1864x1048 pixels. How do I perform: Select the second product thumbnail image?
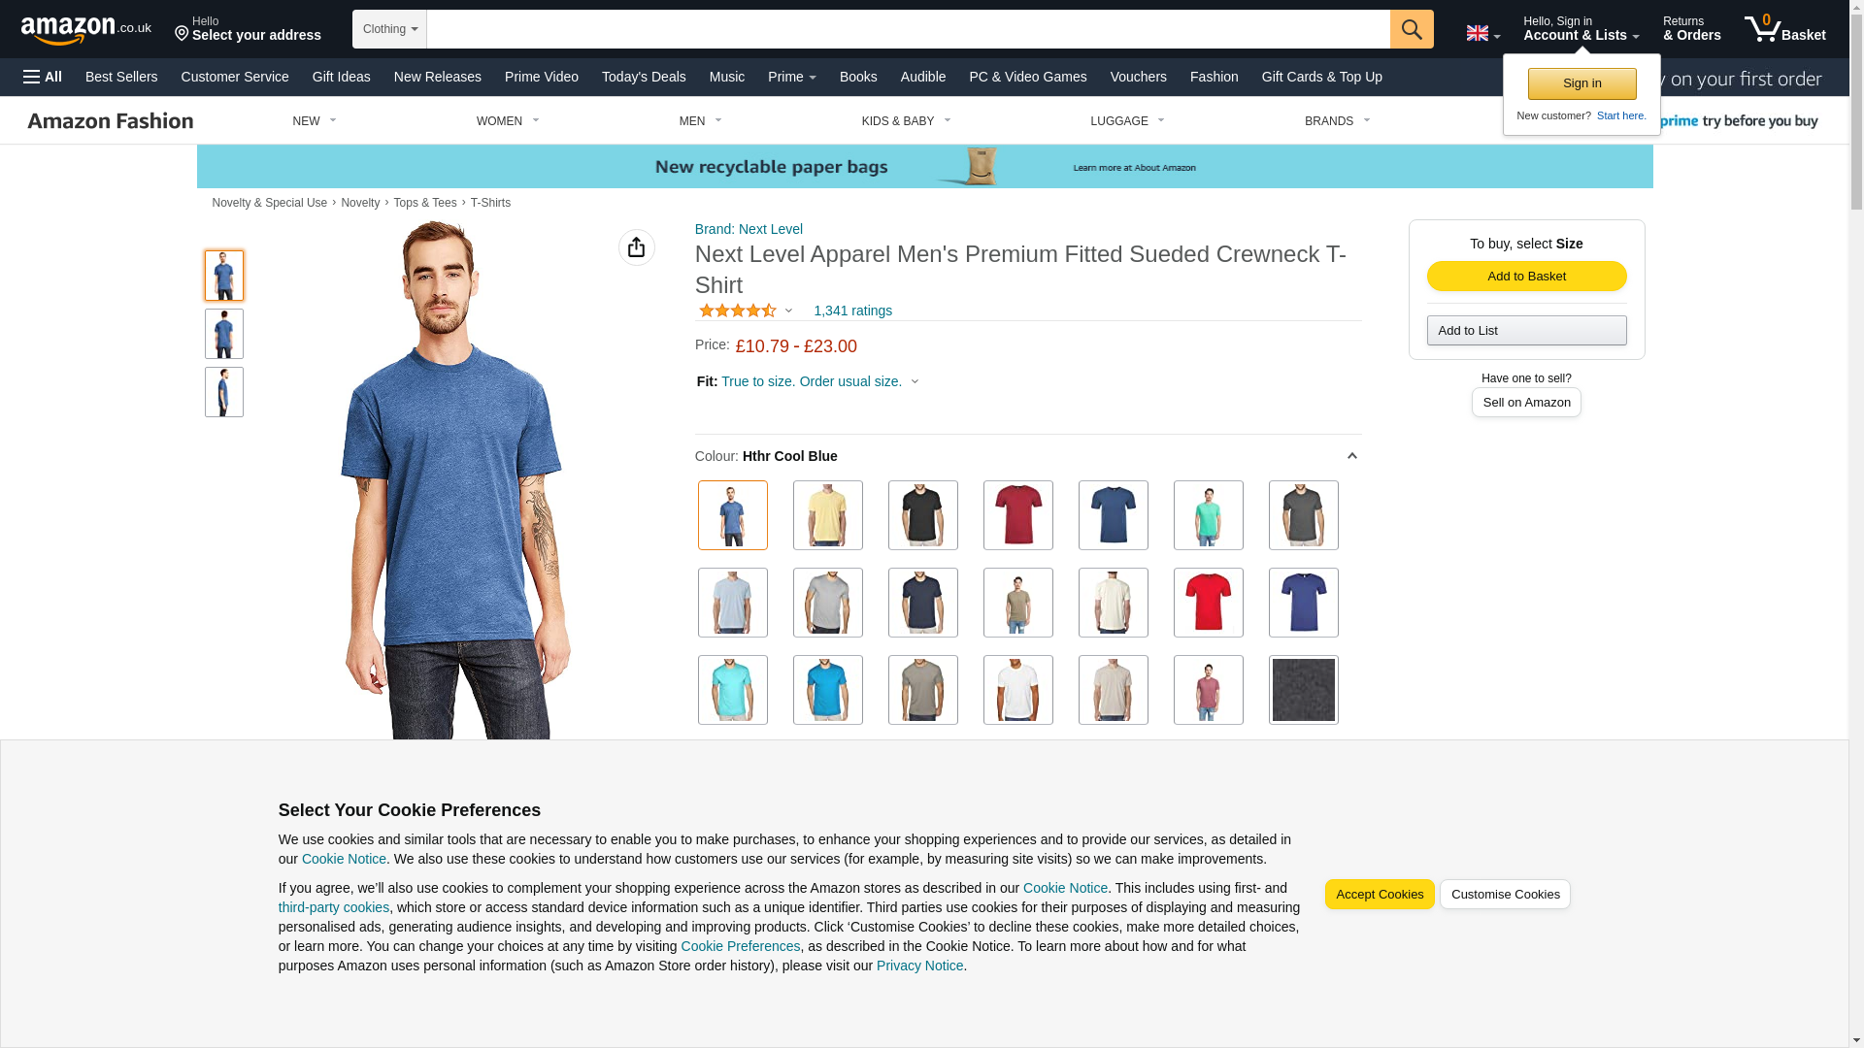pyautogui.click(x=223, y=334)
